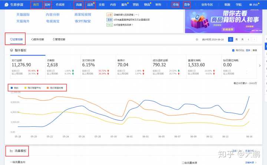Screen dimensions: 267x165
Task: Expand more metrics with right chevron
Action: click(260, 66)
